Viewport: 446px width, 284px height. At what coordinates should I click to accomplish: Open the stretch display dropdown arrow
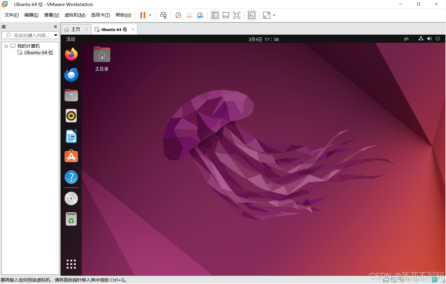click(274, 15)
